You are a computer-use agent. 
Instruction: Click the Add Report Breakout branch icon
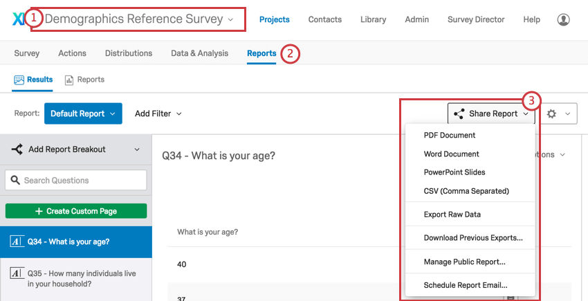(x=17, y=149)
